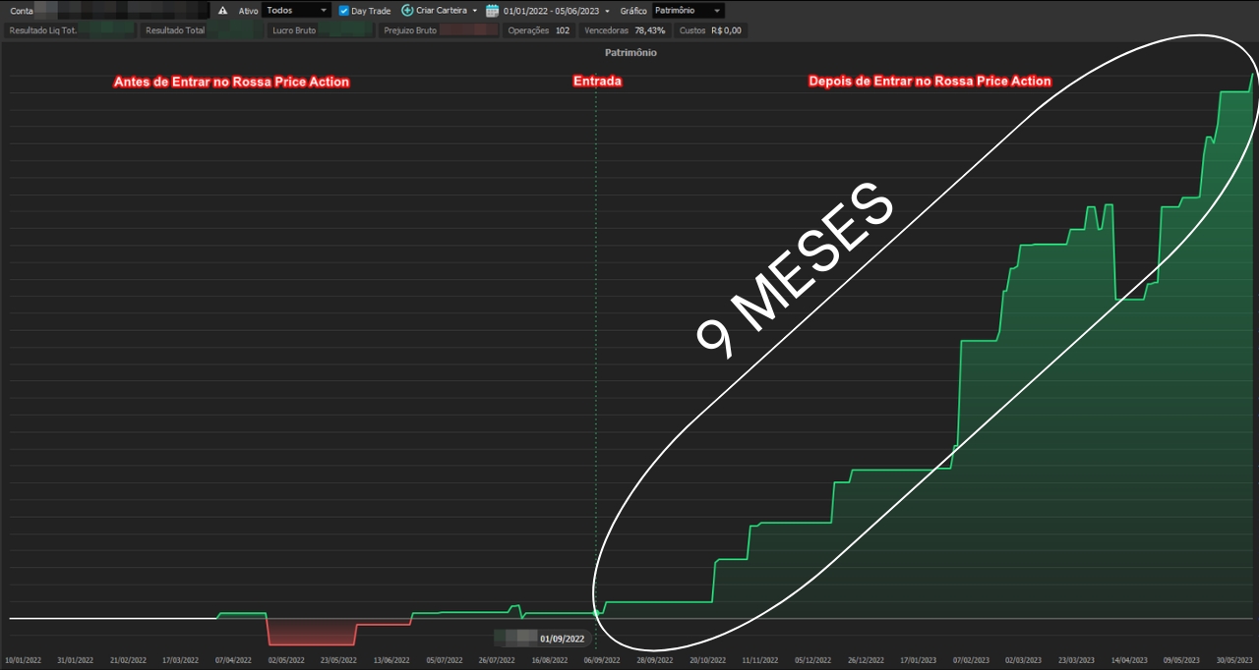Image resolution: width=1259 pixels, height=670 pixels.
Task: Click the warning triangle icon beside Conta
Action: 222,11
